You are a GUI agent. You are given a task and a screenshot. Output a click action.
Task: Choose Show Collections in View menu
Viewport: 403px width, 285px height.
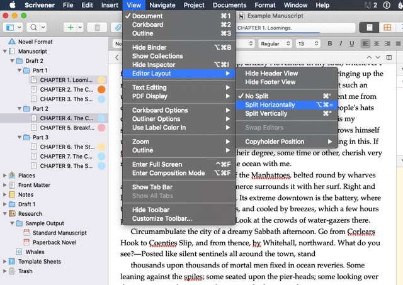(179, 56)
